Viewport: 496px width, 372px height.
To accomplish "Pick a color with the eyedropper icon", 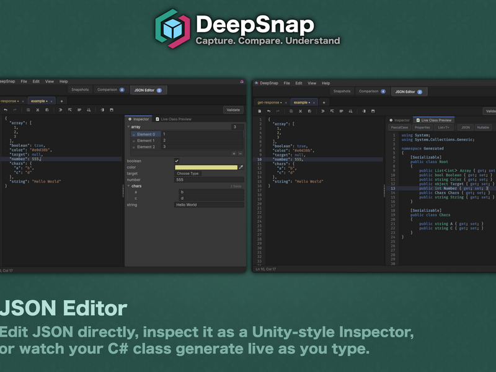I will click(241, 167).
